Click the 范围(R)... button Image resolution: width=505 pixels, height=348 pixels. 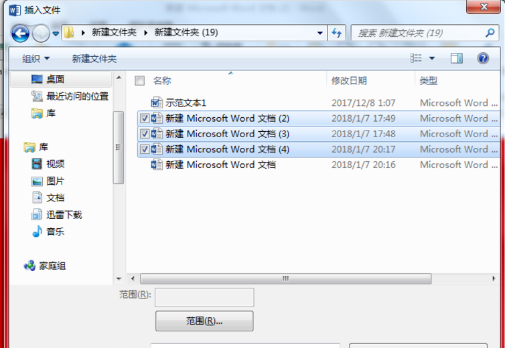pos(204,321)
